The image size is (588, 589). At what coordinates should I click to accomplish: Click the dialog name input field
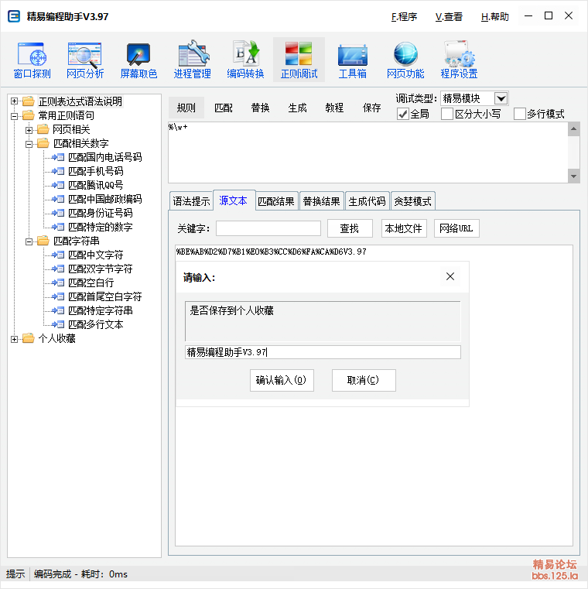pos(323,352)
